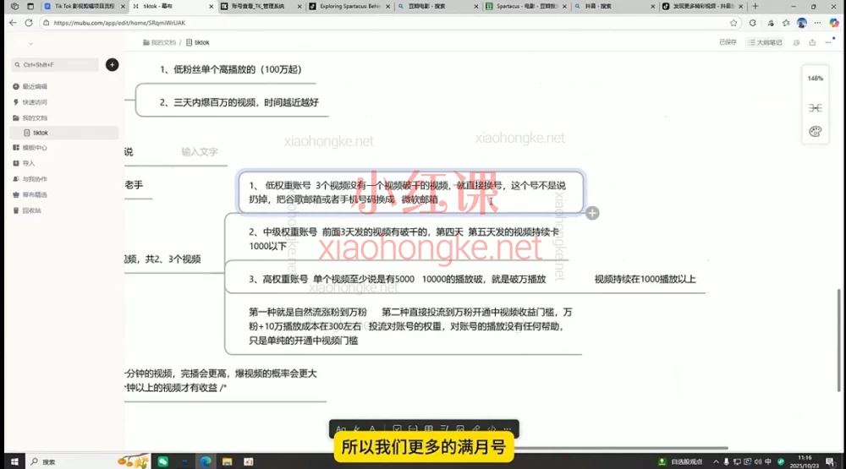The image size is (846, 469).
Task: Click the Aa text style icon in floating toolbar
Action: tap(340, 429)
